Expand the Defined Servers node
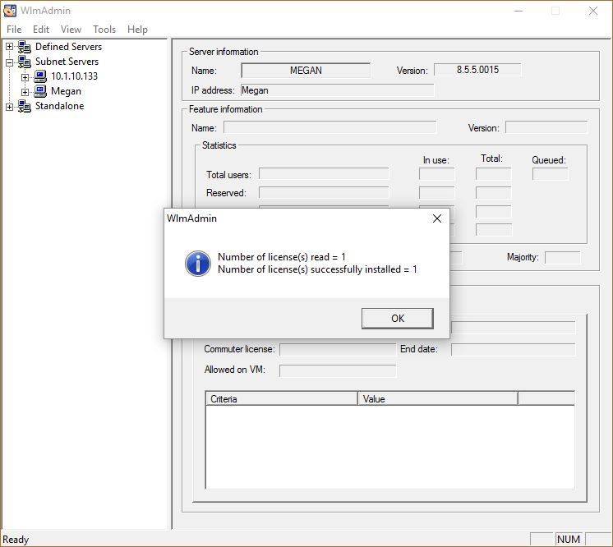Image resolution: width=613 pixels, height=547 pixels. (9, 47)
